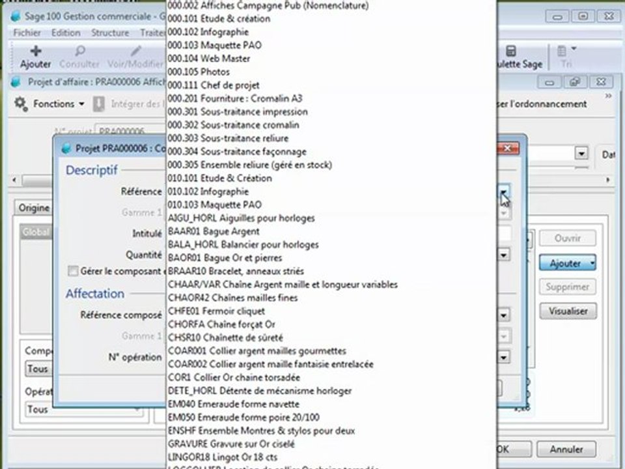
Task: Open the Calculette Sage calculator icon
Action: [511, 51]
